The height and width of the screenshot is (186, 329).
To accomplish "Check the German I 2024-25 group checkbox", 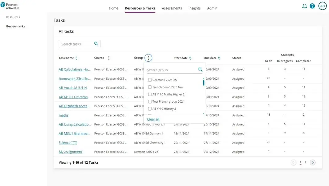I will [x=150, y=80].
